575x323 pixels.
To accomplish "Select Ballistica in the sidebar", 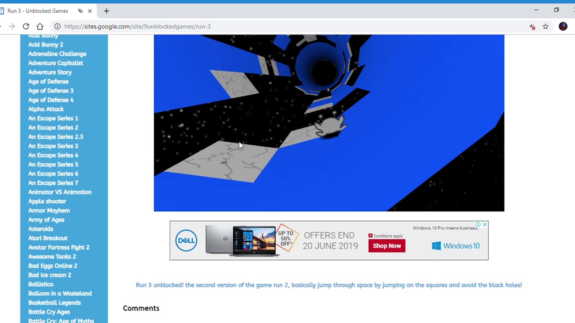I will click(x=41, y=284).
